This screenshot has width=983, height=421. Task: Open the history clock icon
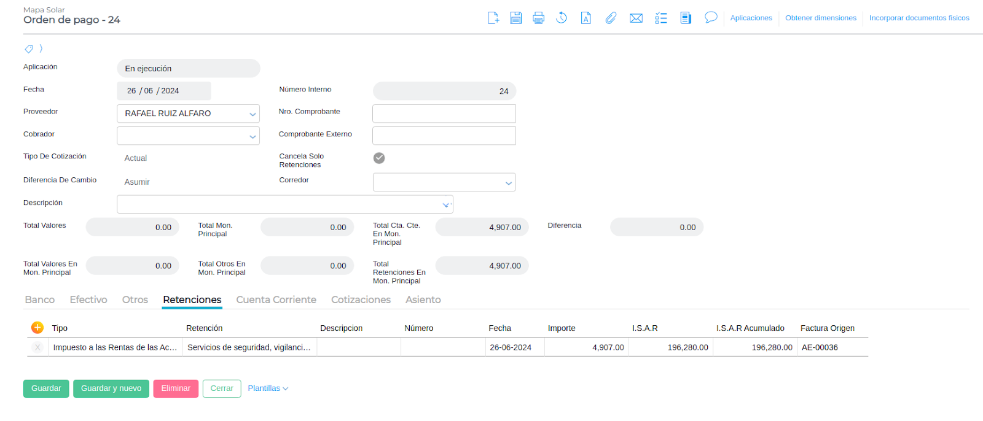[x=562, y=18]
